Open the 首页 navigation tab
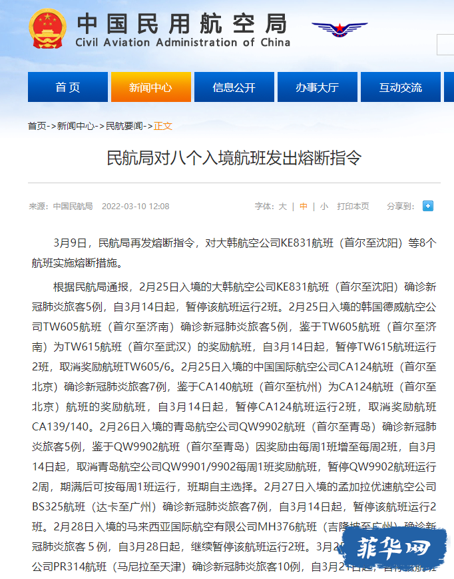The width and height of the screenshot is (454, 579). [68, 87]
